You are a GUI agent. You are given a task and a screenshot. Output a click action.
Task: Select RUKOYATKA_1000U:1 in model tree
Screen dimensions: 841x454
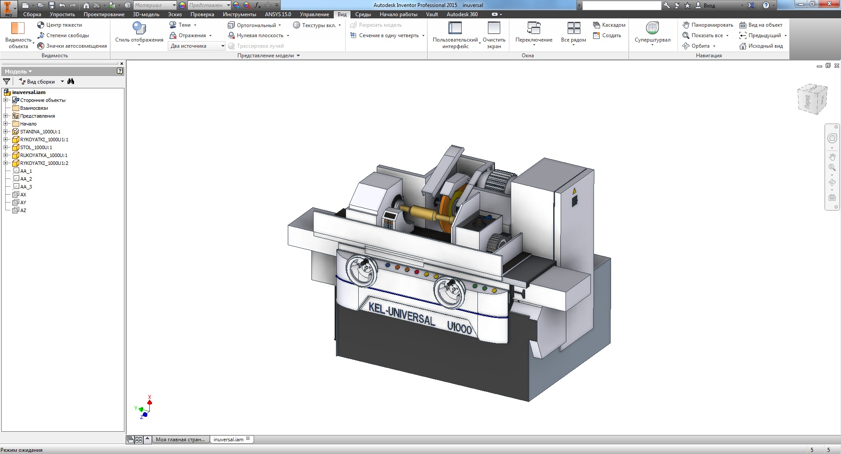tap(44, 155)
